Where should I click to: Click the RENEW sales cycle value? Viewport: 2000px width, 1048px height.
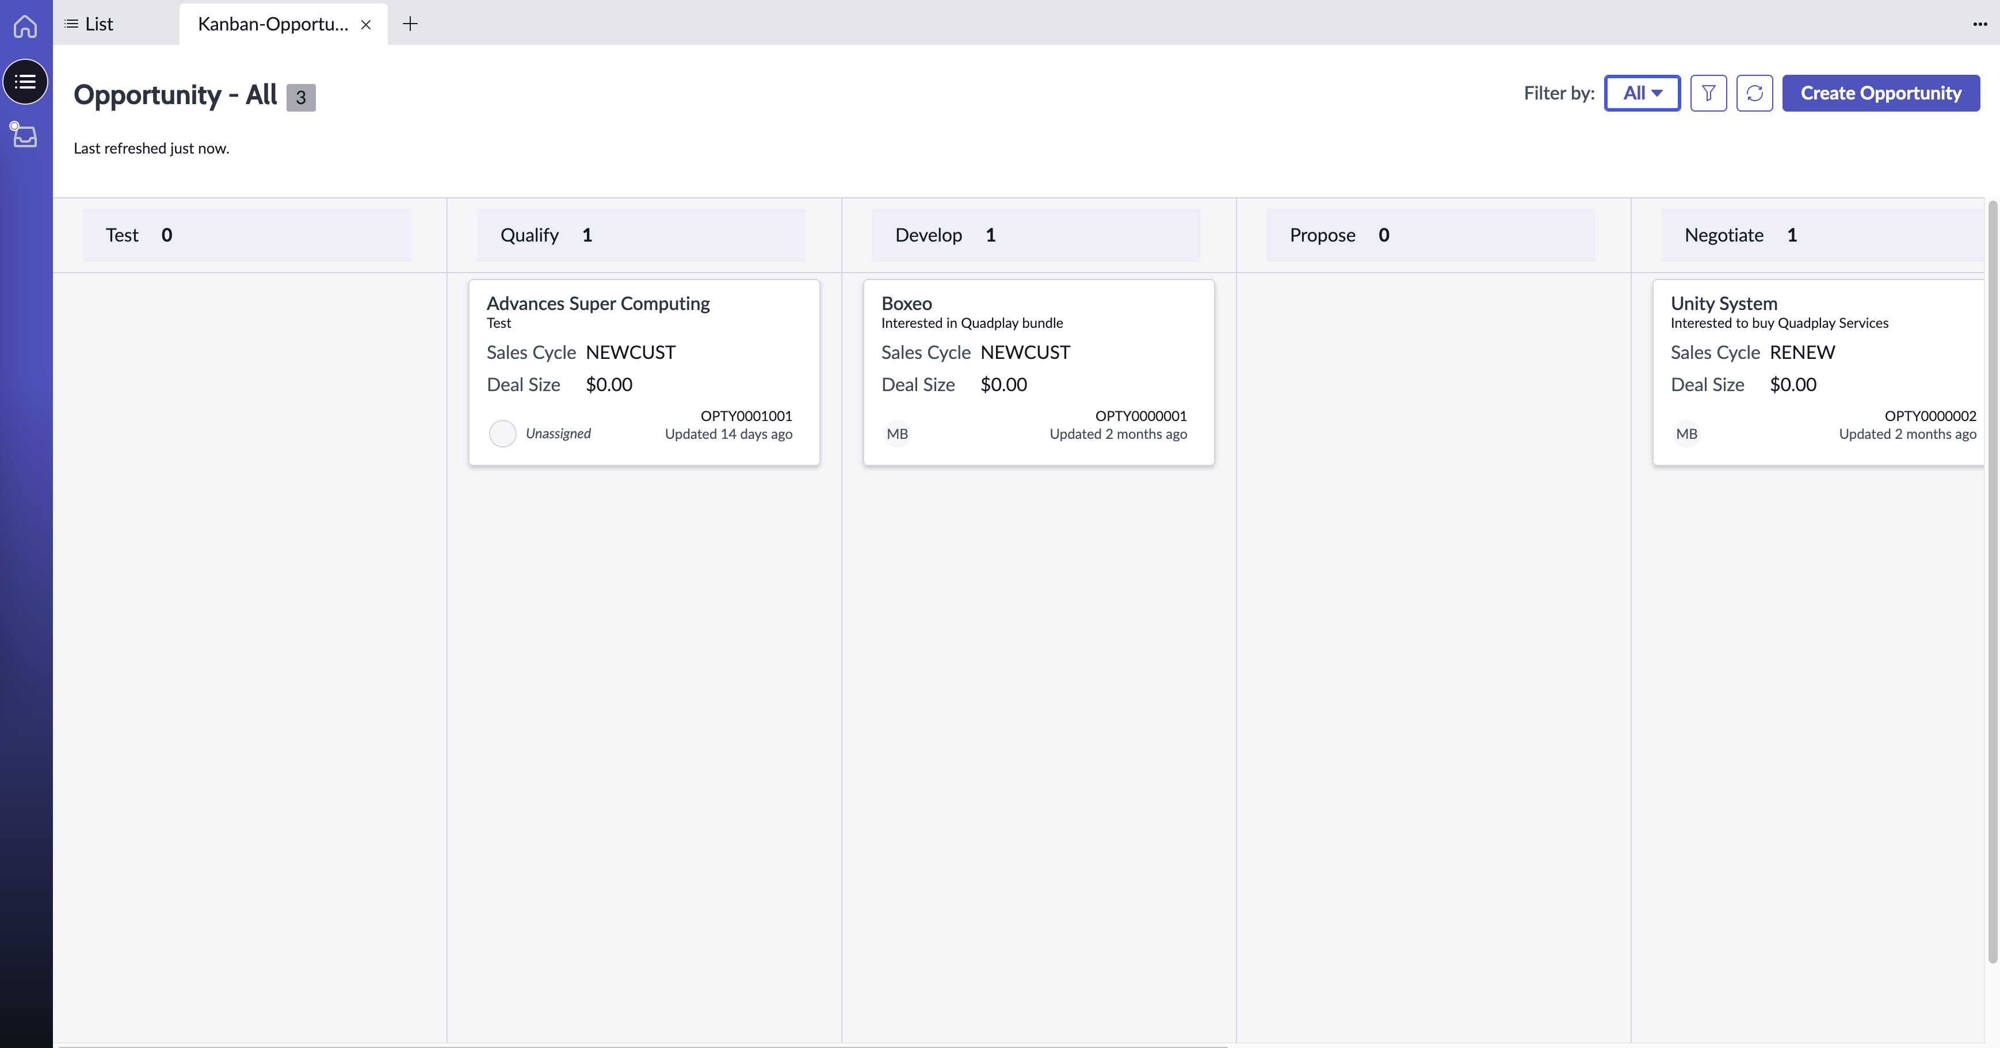pyautogui.click(x=1802, y=353)
